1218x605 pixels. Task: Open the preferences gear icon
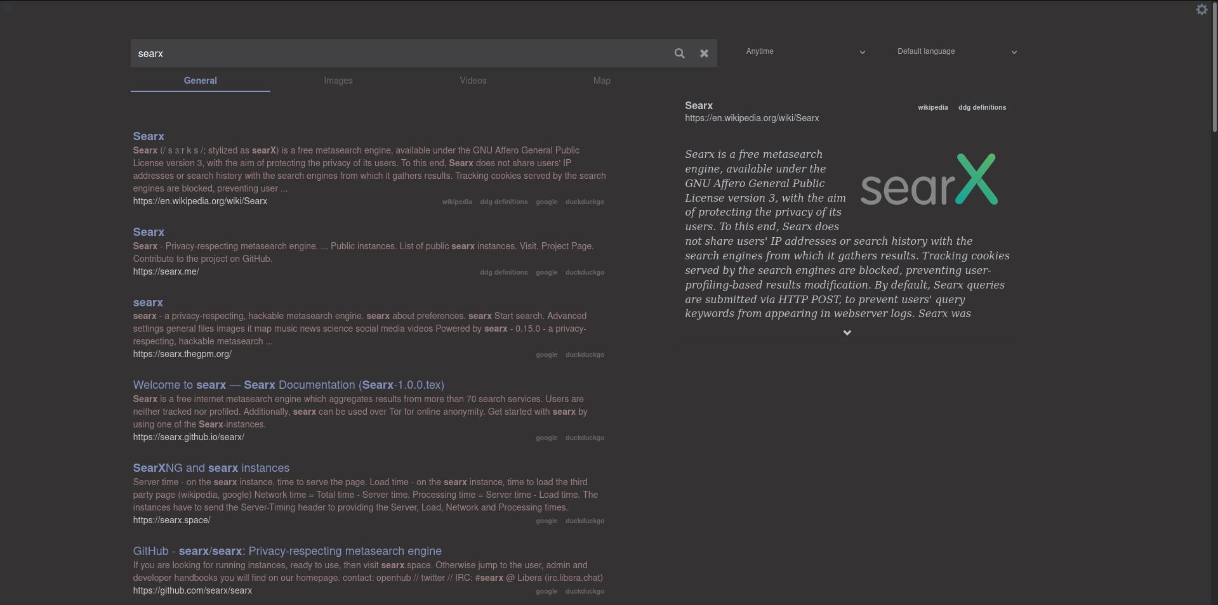[1201, 10]
